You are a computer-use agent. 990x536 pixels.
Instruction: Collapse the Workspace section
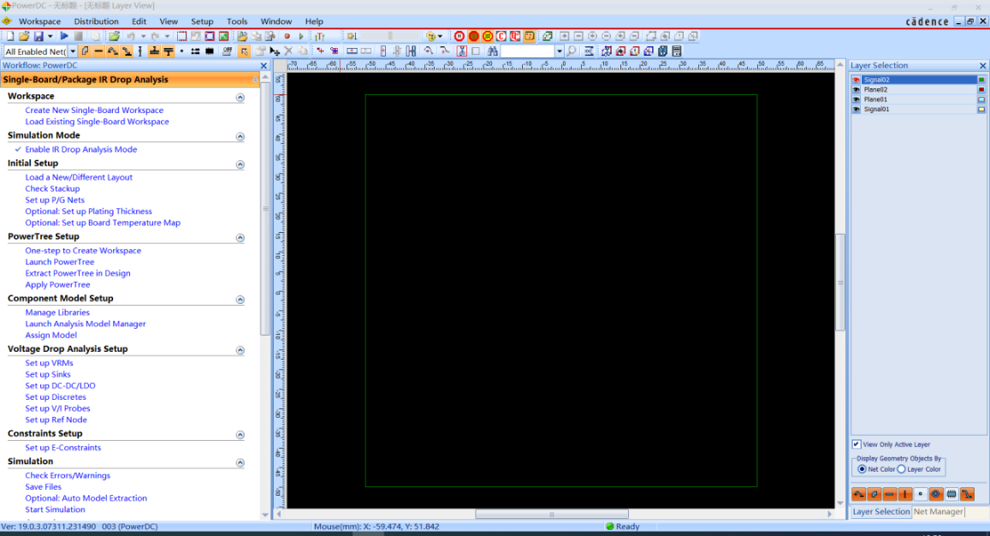coord(240,98)
